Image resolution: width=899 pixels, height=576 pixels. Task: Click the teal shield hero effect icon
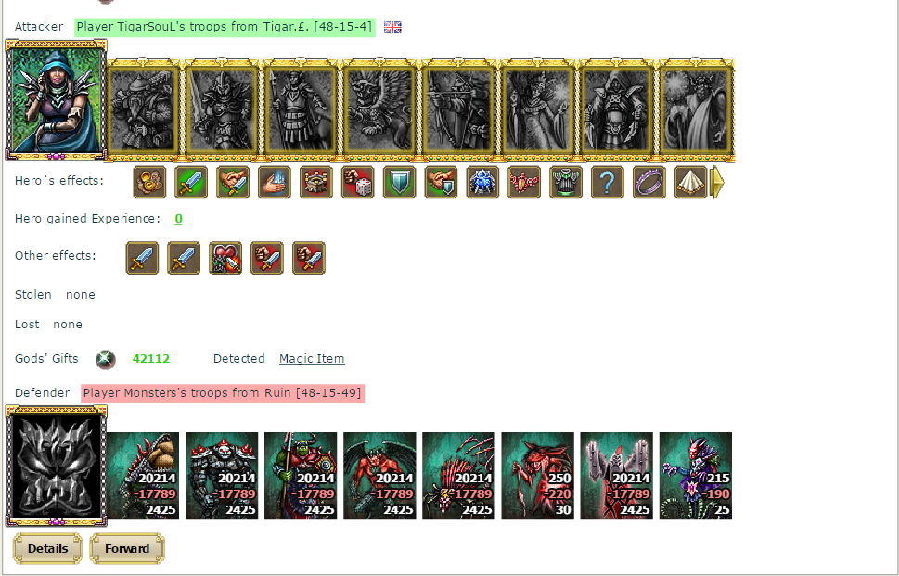click(x=400, y=182)
